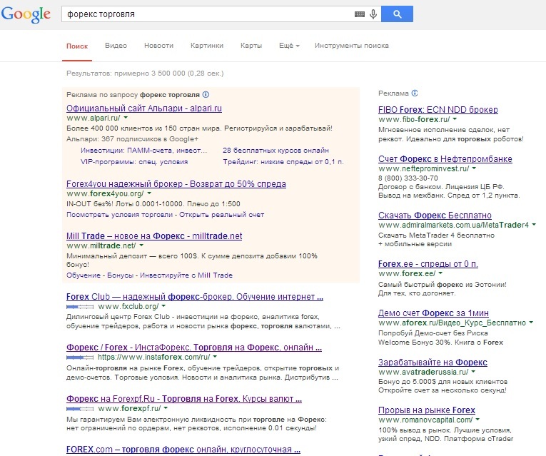Click info icon beside right-column Реклама
This screenshot has height=456, width=546.
[415, 93]
